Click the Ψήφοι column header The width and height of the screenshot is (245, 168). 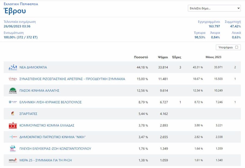163,57
